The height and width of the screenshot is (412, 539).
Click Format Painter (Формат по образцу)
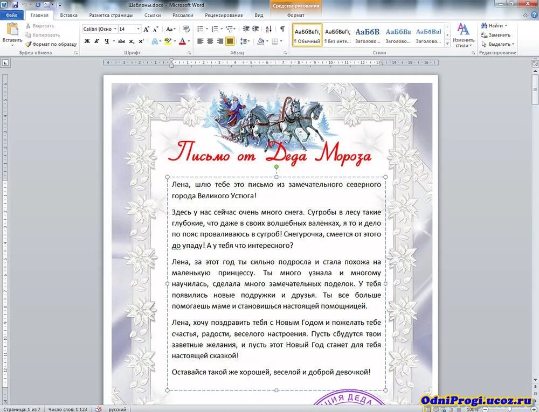(51, 44)
